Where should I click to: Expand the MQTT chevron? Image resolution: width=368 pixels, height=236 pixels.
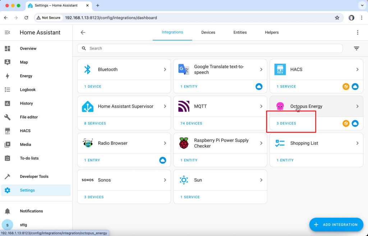pyautogui.click(x=261, y=106)
